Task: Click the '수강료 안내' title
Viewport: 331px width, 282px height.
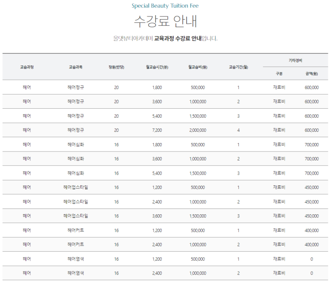Action: click(x=166, y=21)
